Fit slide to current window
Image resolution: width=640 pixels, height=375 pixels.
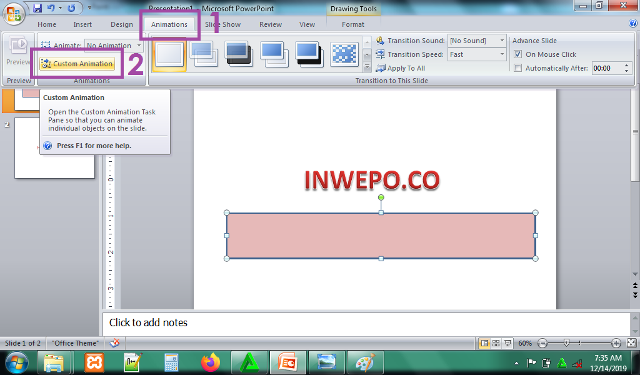click(x=631, y=343)
